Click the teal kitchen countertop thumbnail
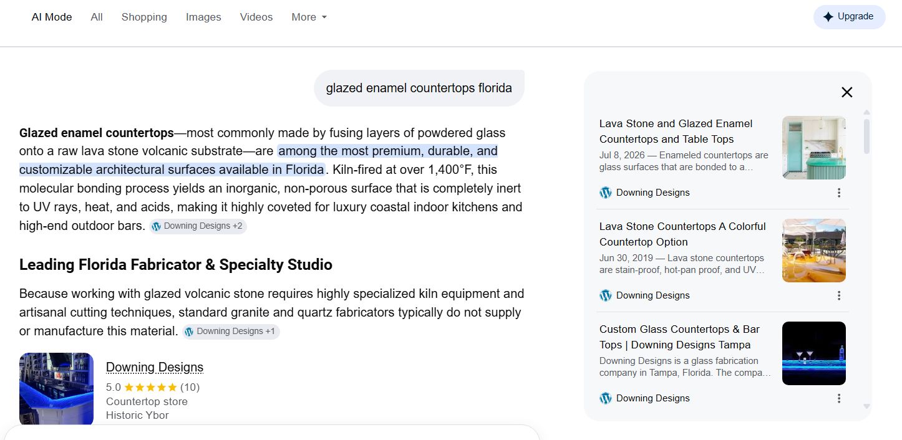Image resolution: width=902 pixels, height=440 pixels. point(814,148)
